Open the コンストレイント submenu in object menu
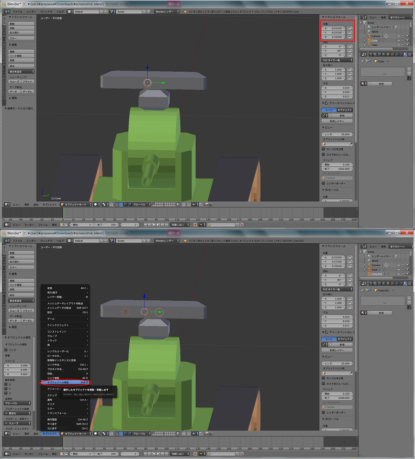415x459 pixels. pos(56,331)
